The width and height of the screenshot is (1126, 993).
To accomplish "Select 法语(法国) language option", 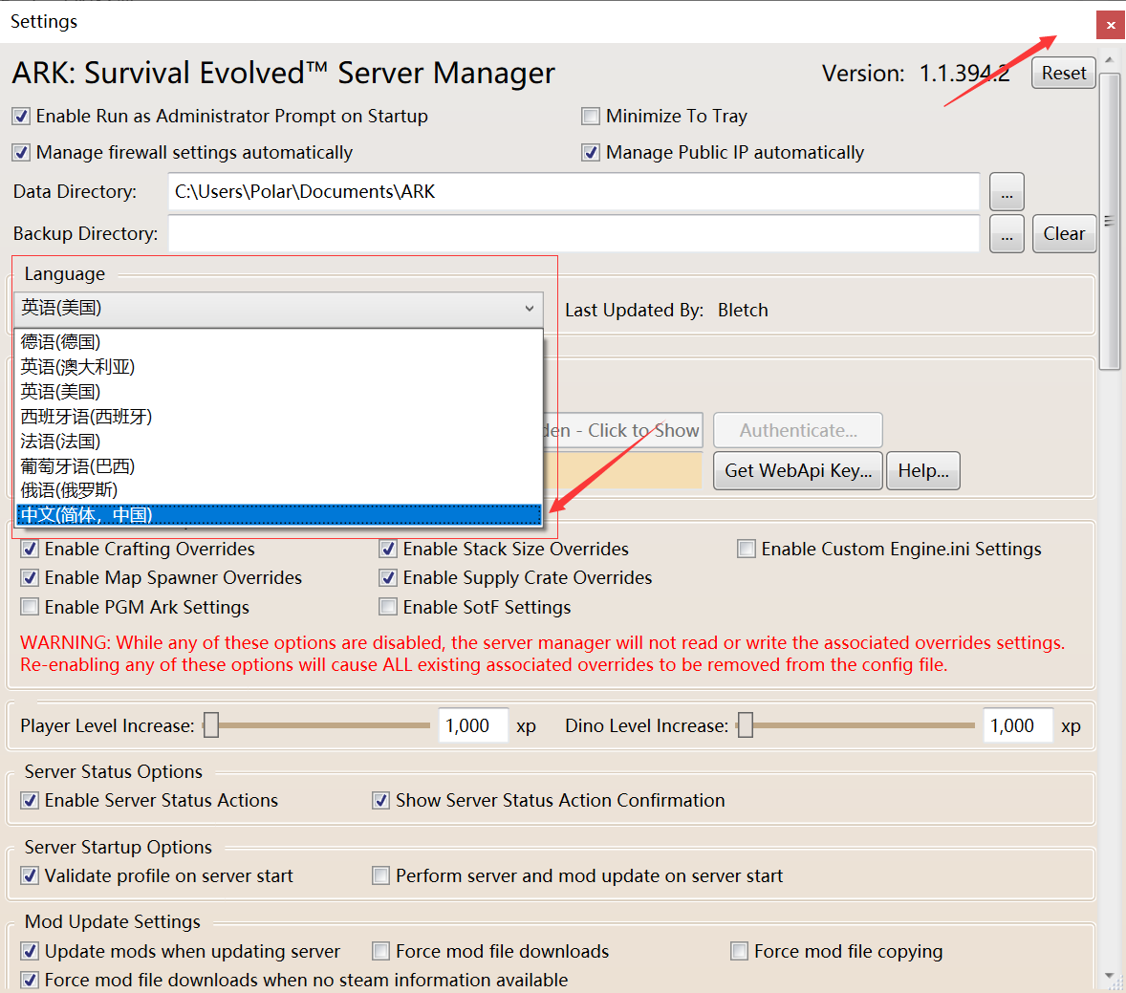I will click(278, 442).
